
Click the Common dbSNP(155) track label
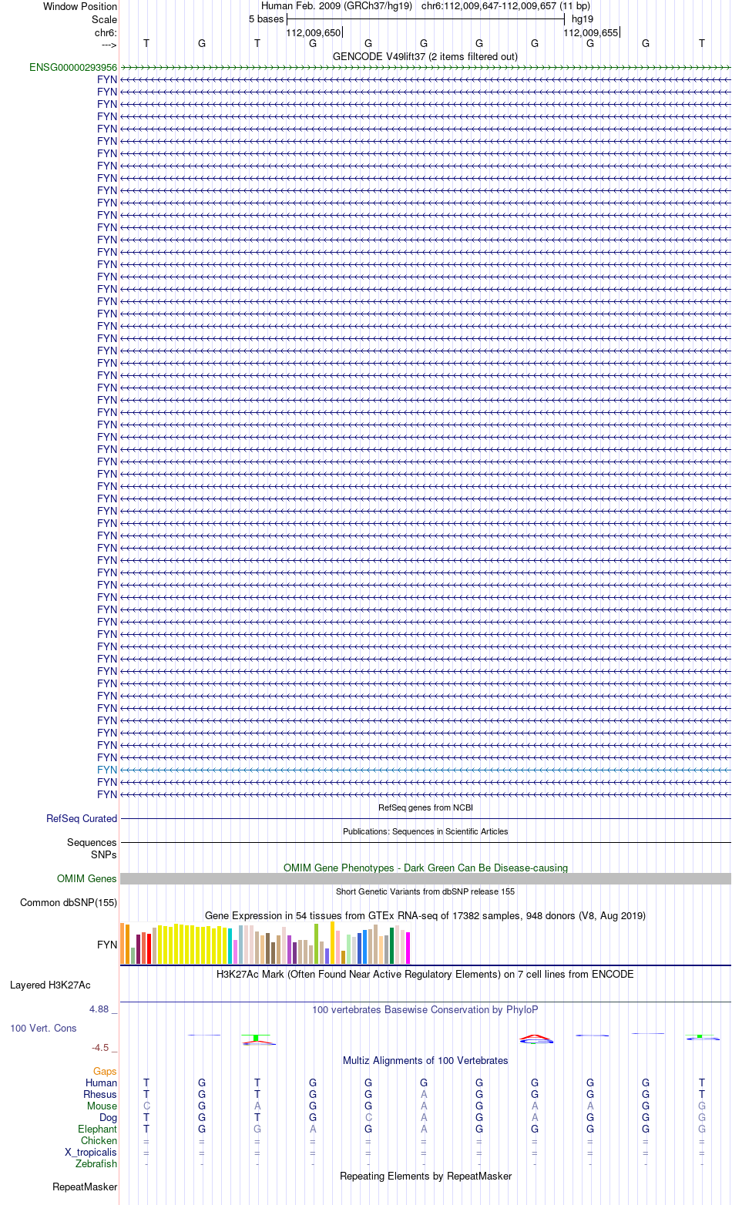(x=69, y=903)
